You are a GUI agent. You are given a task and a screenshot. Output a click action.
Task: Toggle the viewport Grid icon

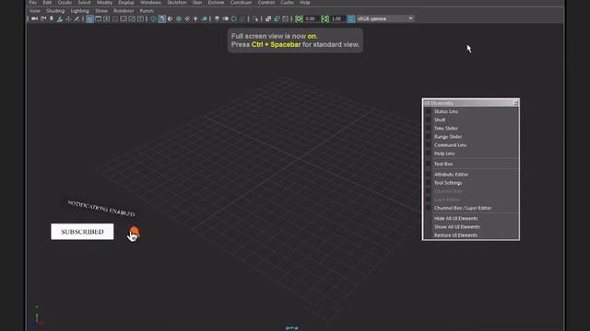click(89, 18)
